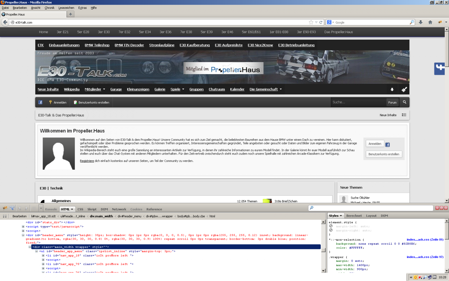
Task: Click the Benutzerkonto erstellen button in welcome box
Action: (x=384, y=154)
